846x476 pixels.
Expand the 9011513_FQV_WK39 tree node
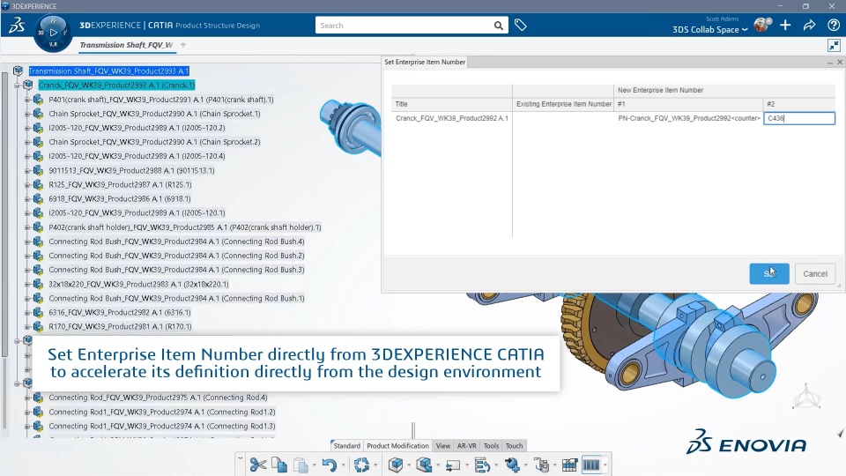tap(27, 170)
